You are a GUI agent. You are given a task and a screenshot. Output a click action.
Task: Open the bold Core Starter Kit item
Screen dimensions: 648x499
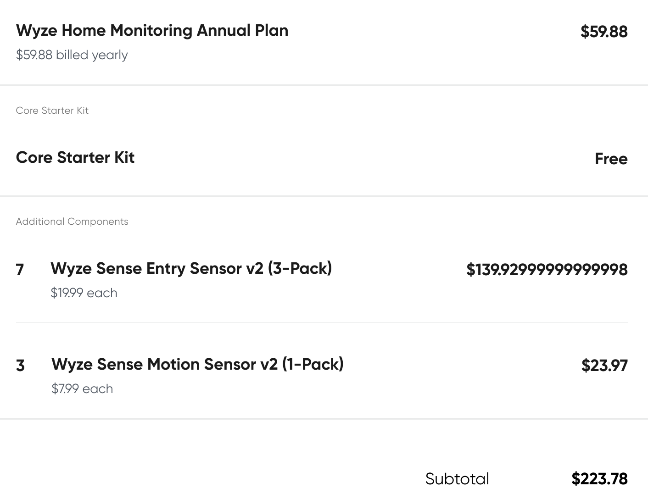click(x=75, y=158)
